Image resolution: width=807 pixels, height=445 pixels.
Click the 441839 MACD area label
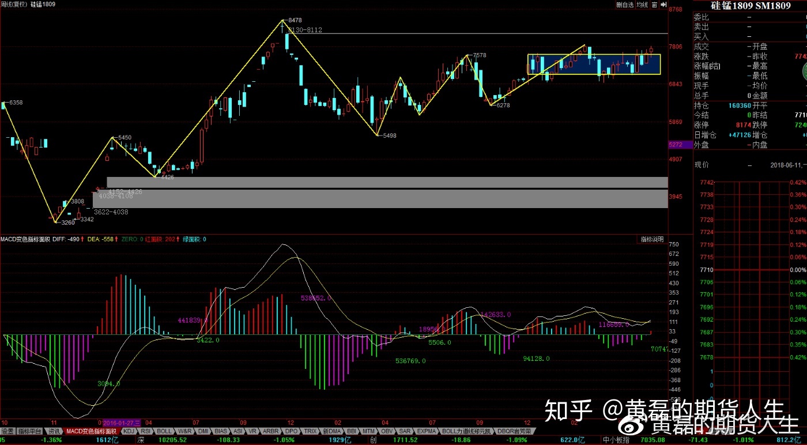[188, 320]
